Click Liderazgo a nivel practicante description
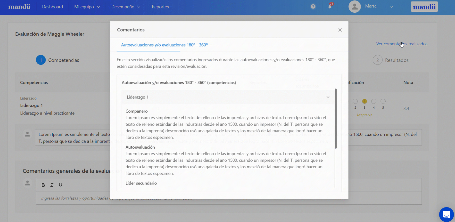The width and height of the screenshot is (455, 222). [x=47, y=113]
